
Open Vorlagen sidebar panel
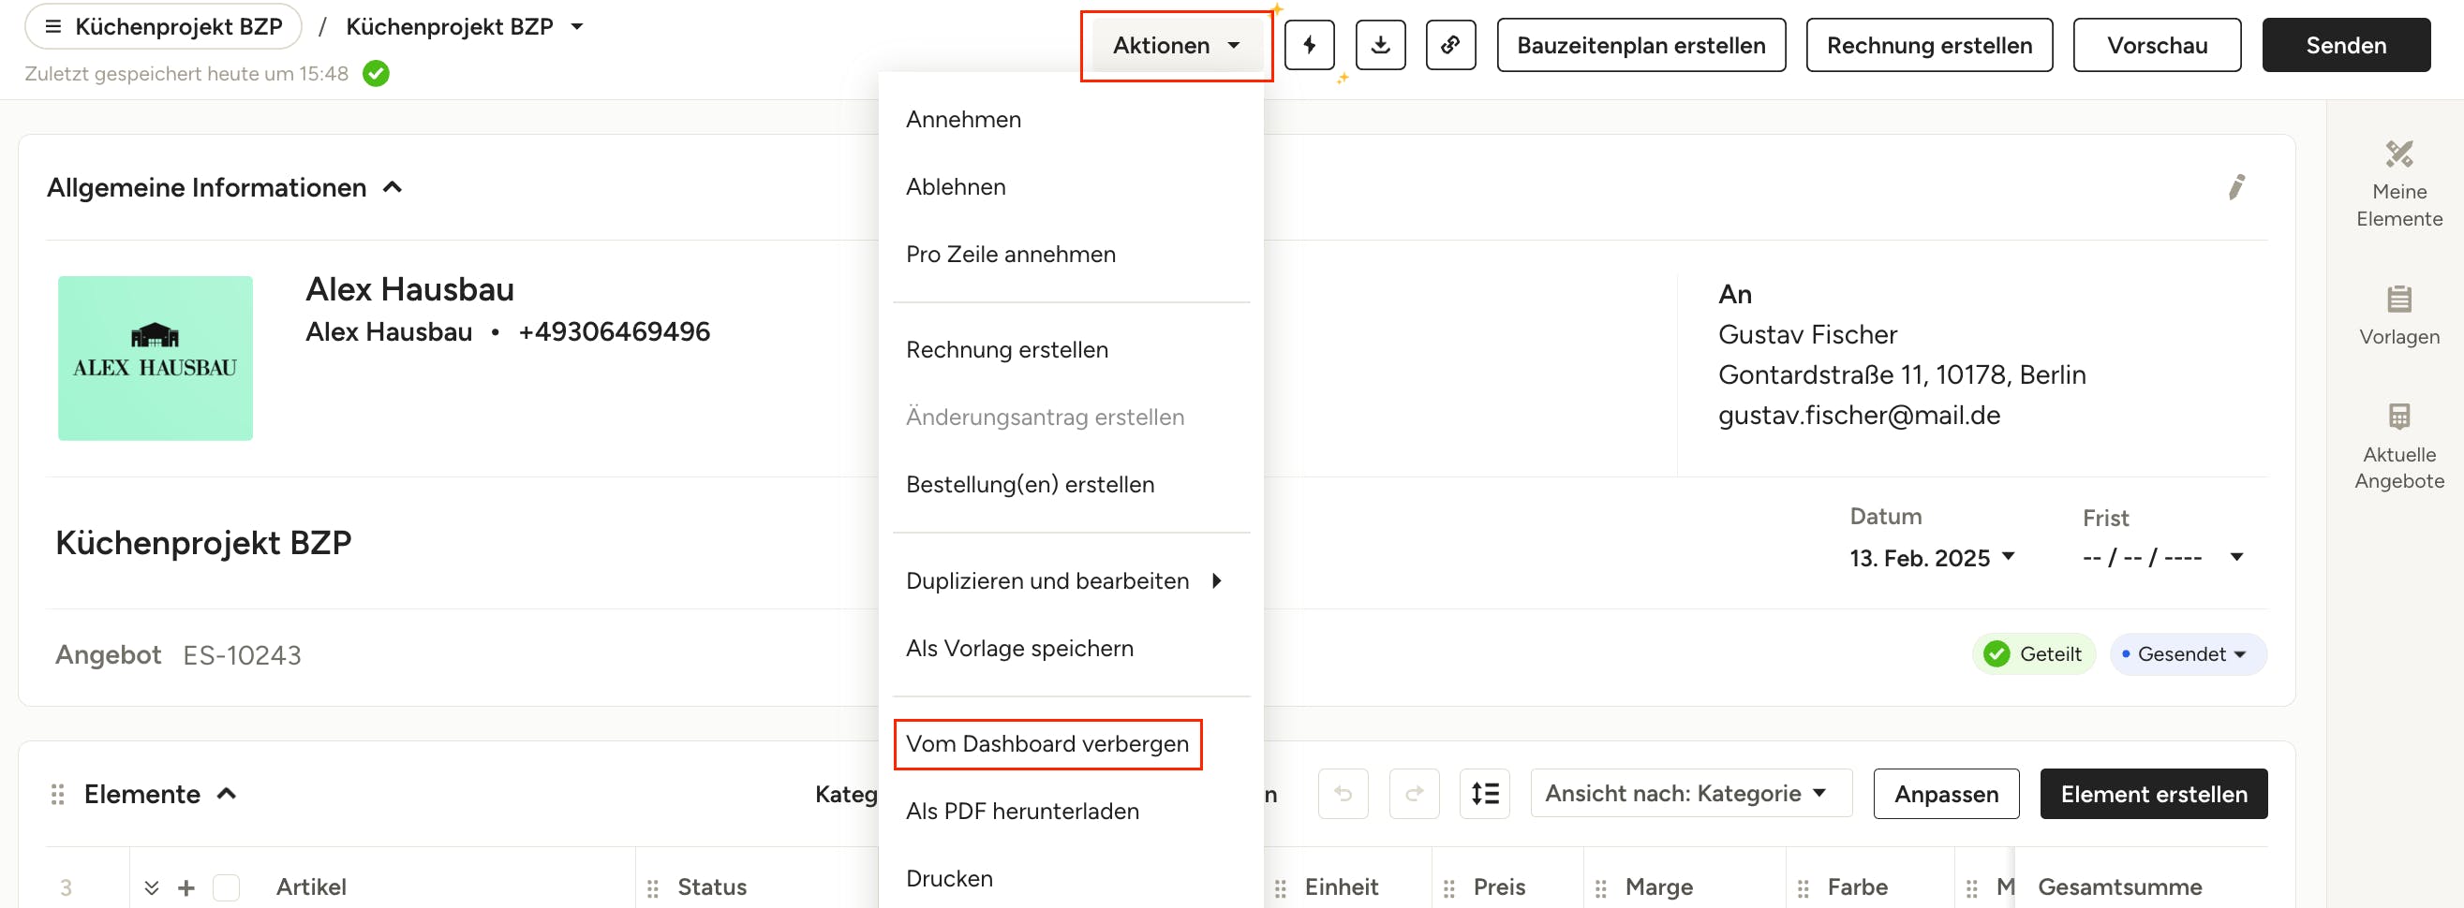[x=2398, y=315]
